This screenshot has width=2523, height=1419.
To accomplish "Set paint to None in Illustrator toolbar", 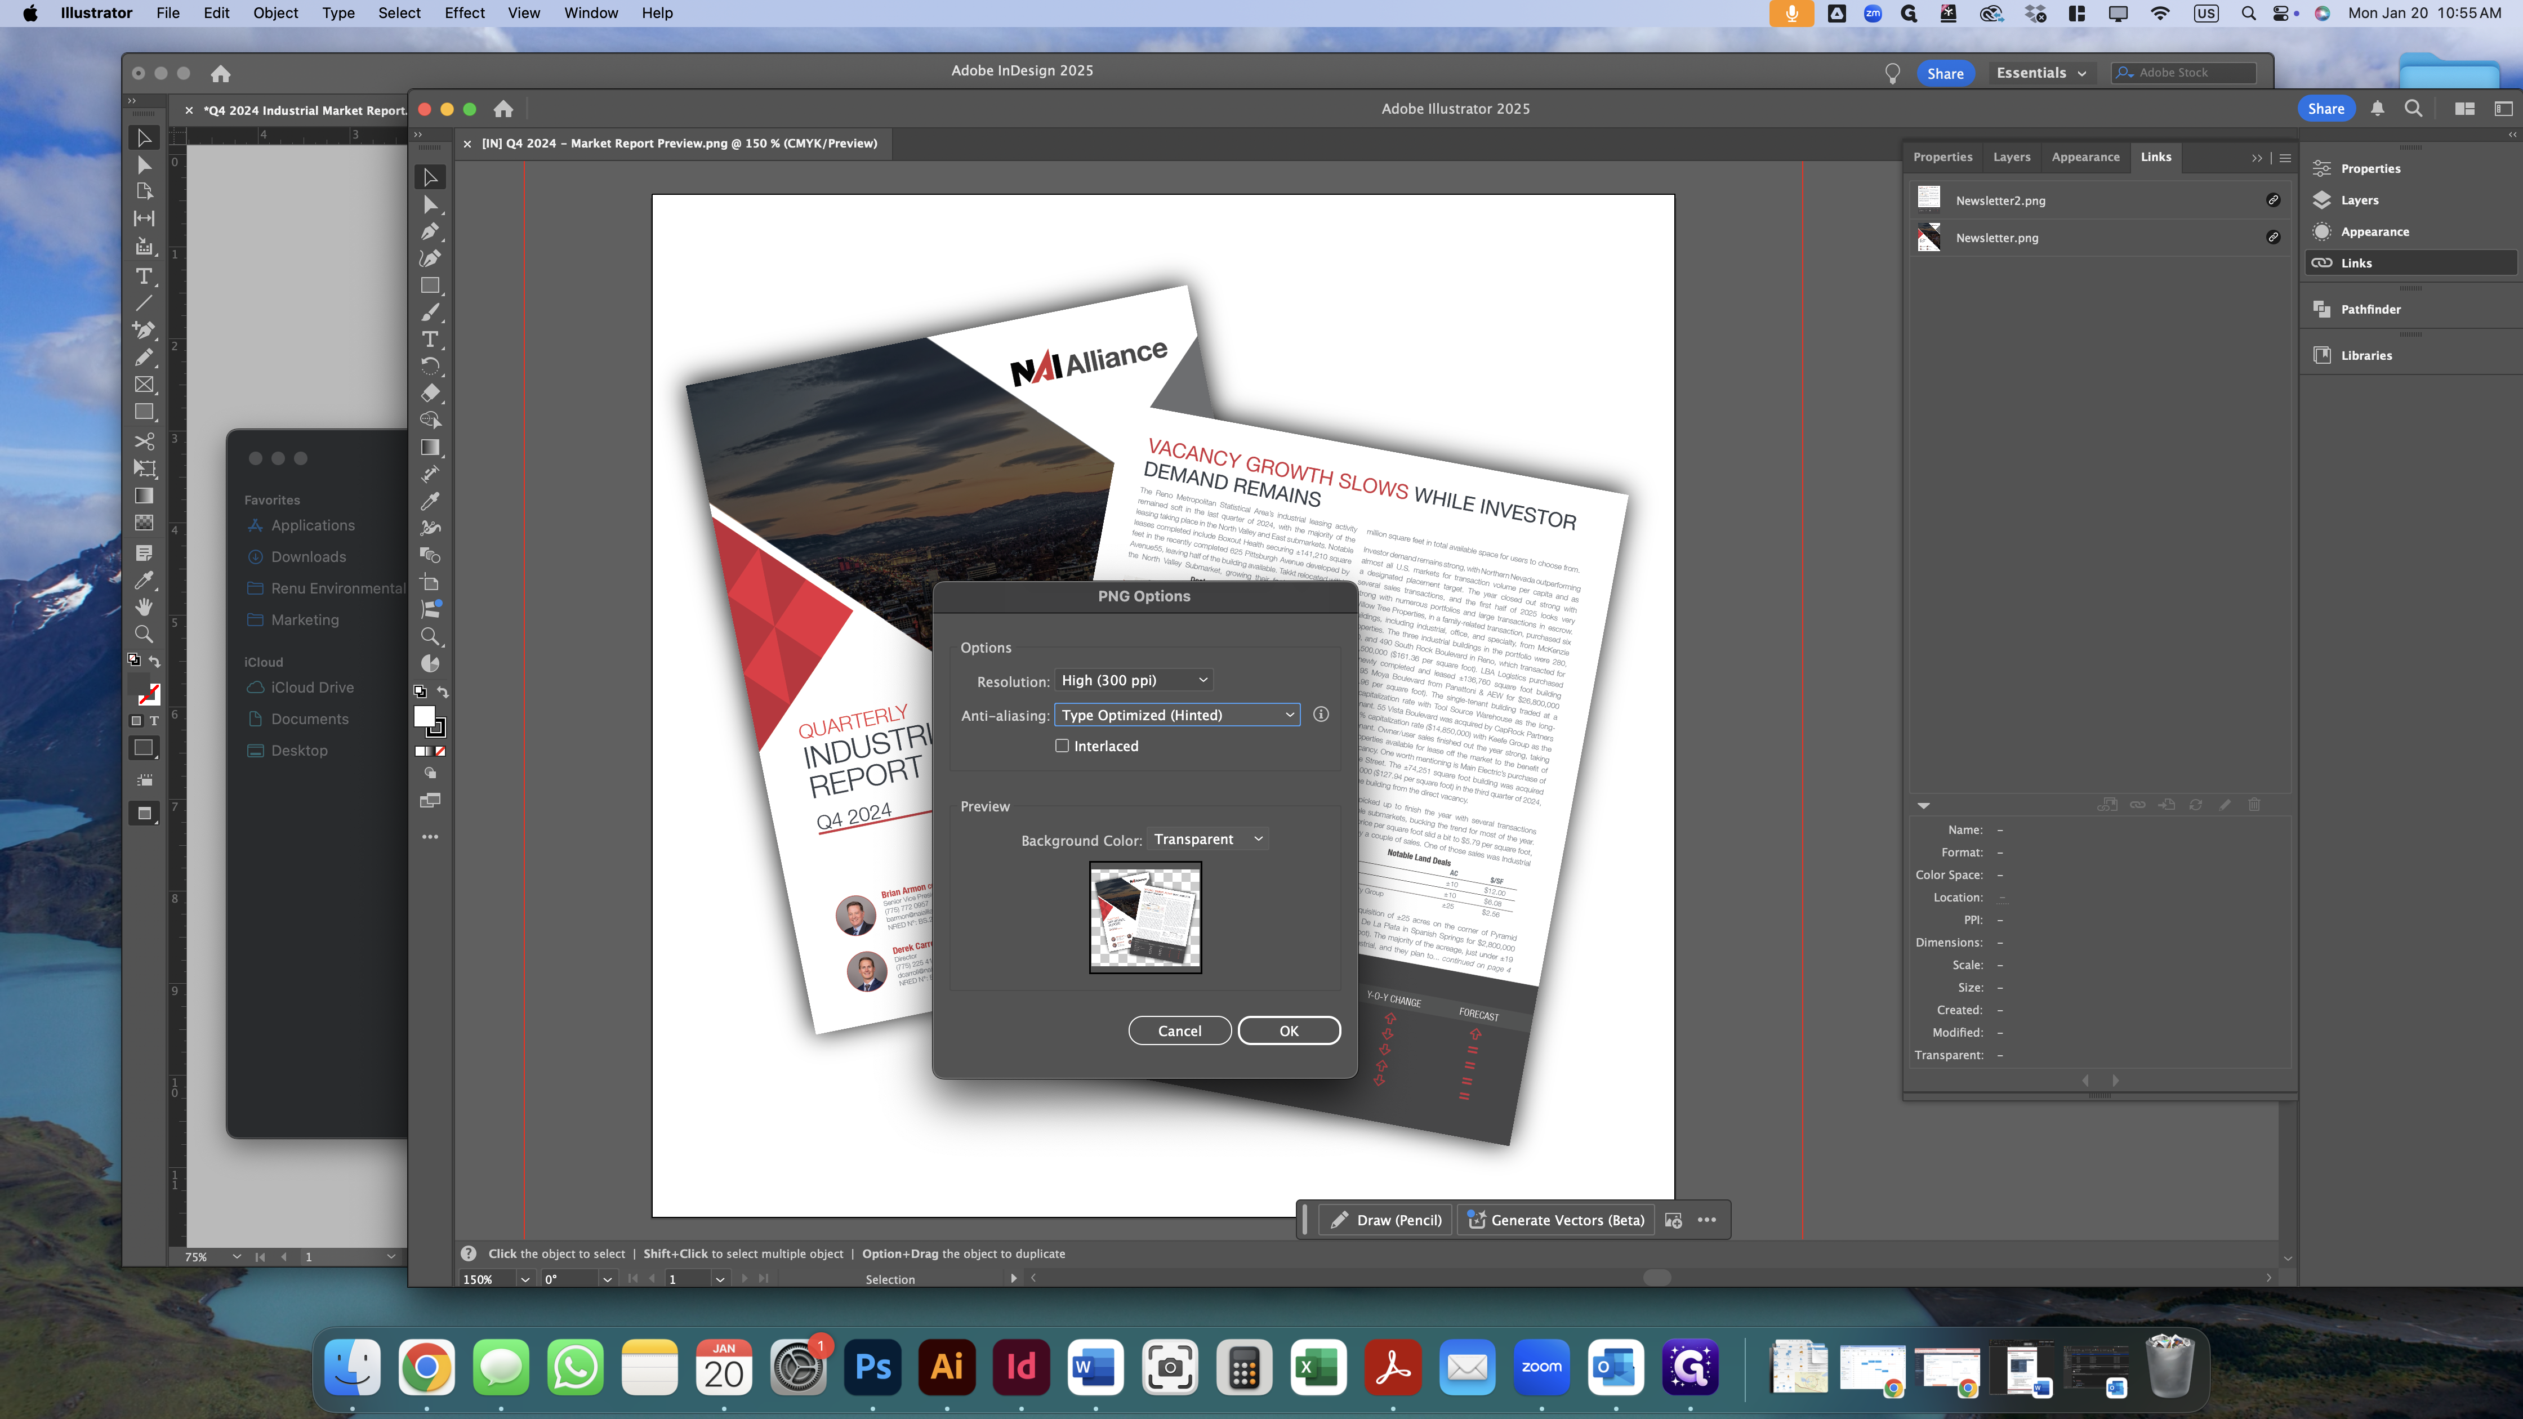I will coord(441,752).
